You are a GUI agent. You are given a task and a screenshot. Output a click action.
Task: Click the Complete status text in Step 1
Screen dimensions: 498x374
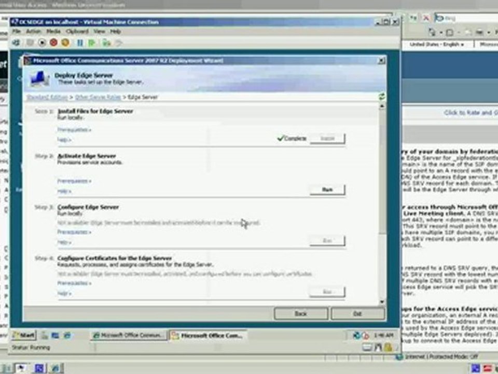pos(292,138)
